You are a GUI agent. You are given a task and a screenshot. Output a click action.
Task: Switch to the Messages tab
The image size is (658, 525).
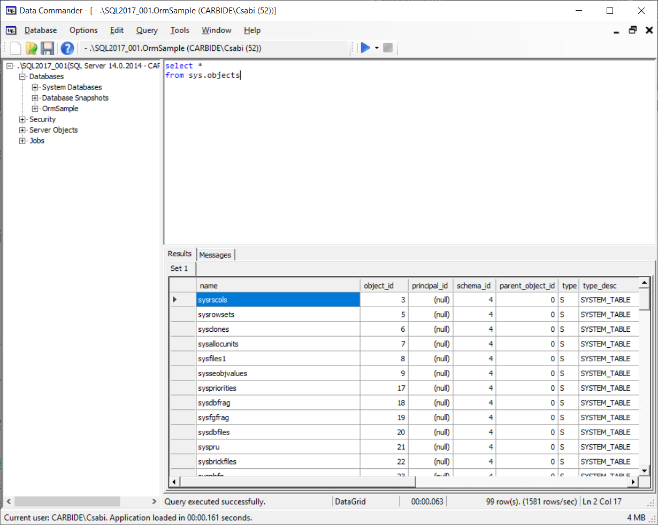pyautogui.click(x=215, y=255)
